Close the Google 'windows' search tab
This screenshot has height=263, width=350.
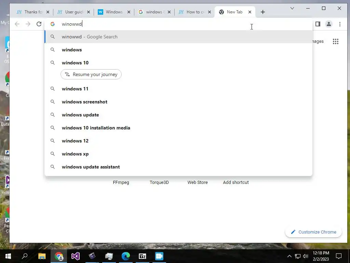169,12
